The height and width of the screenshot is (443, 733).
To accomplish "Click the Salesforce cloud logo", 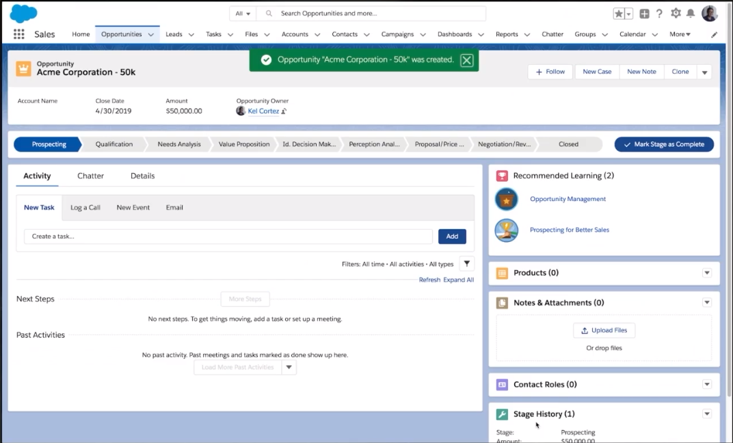I will click(x=23, y=13).
